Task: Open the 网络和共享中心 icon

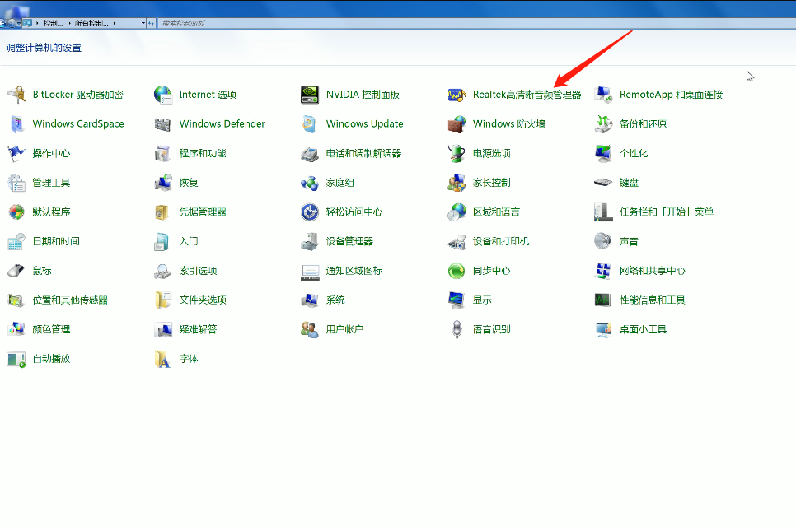Action: (603, 271)
